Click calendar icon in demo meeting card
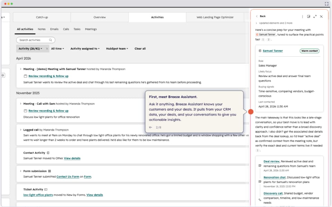The height and width of the screenshot is (207, 332). pyautogui.click(x=25, y=76)
